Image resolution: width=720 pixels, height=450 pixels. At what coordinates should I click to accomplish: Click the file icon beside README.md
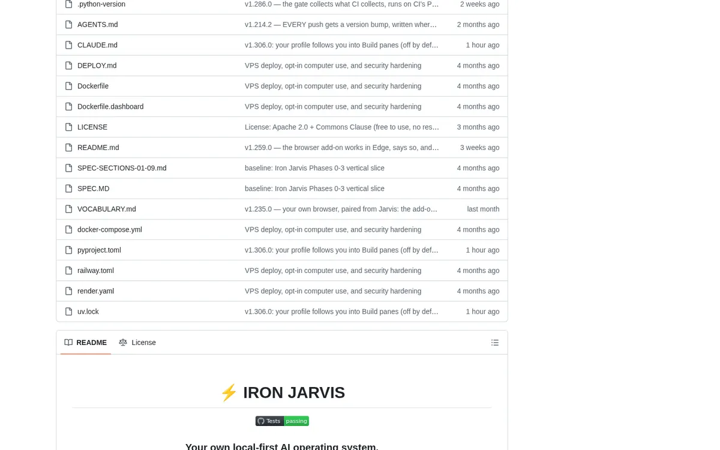69,148
